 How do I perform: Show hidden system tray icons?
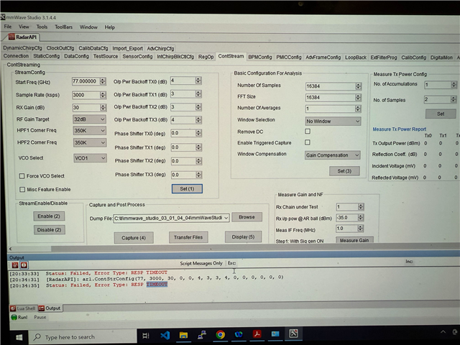point(443,332)
